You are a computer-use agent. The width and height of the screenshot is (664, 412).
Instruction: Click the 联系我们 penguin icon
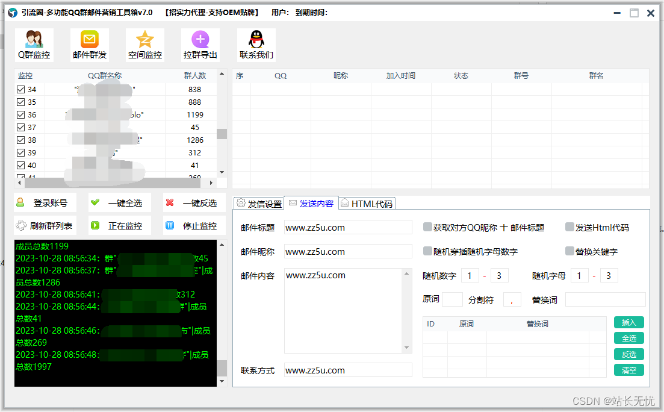point(256,45)
